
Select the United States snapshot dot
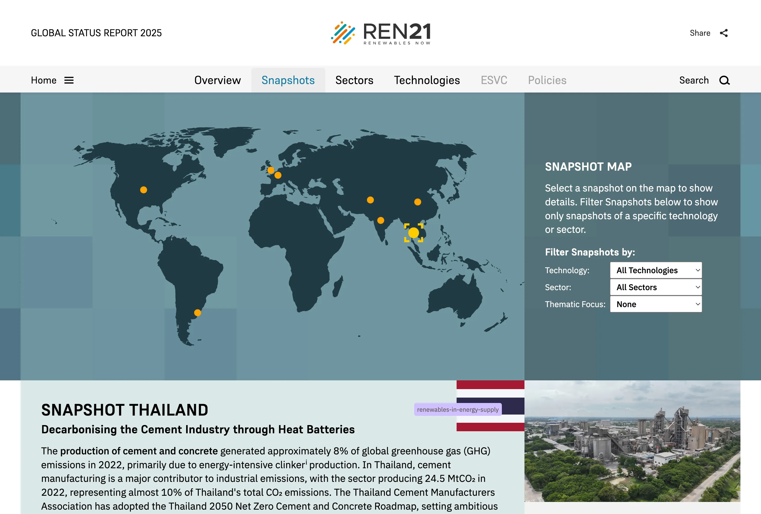(143, 190)
